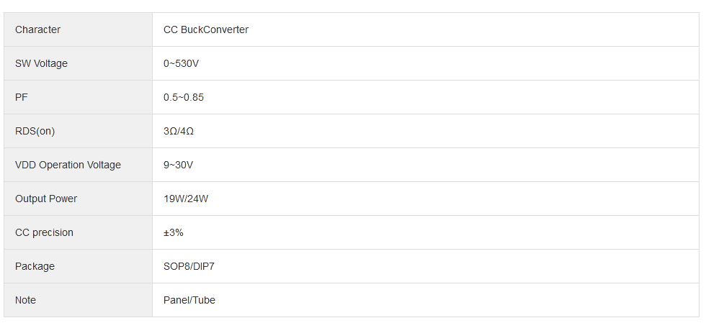Viewport: 706px width, 323px height.
Task: Select the 3Ω/4Ω resistance value
Action: [x=179, y=131]
